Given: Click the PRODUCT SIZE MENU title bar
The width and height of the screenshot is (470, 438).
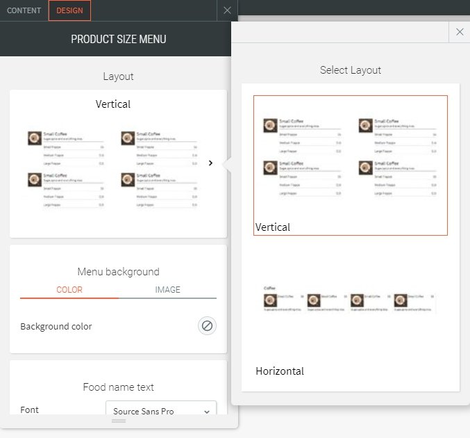Looking at the screenshot, I should [x=119, y=39].
